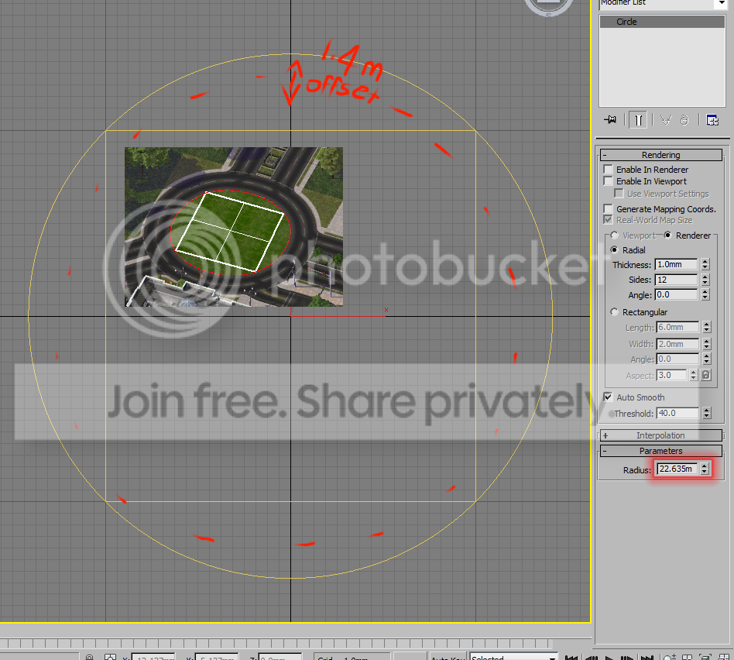Click the time slider track bar
734x660 pixels.
tap(276, 643)
